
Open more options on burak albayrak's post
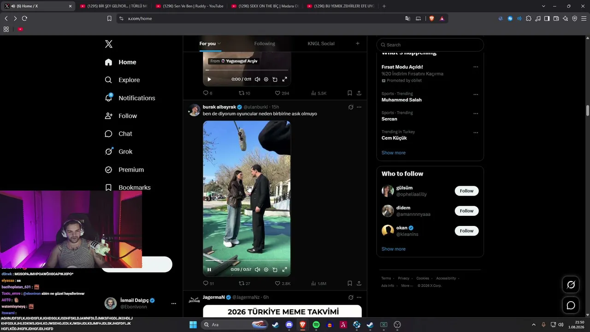pyautogui.click(x=359, y=107)
